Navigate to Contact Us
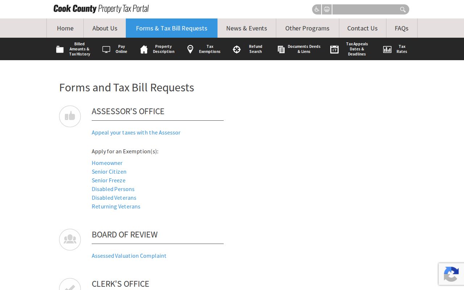Viewport: 464px width, 290px height. pos(362,28)
